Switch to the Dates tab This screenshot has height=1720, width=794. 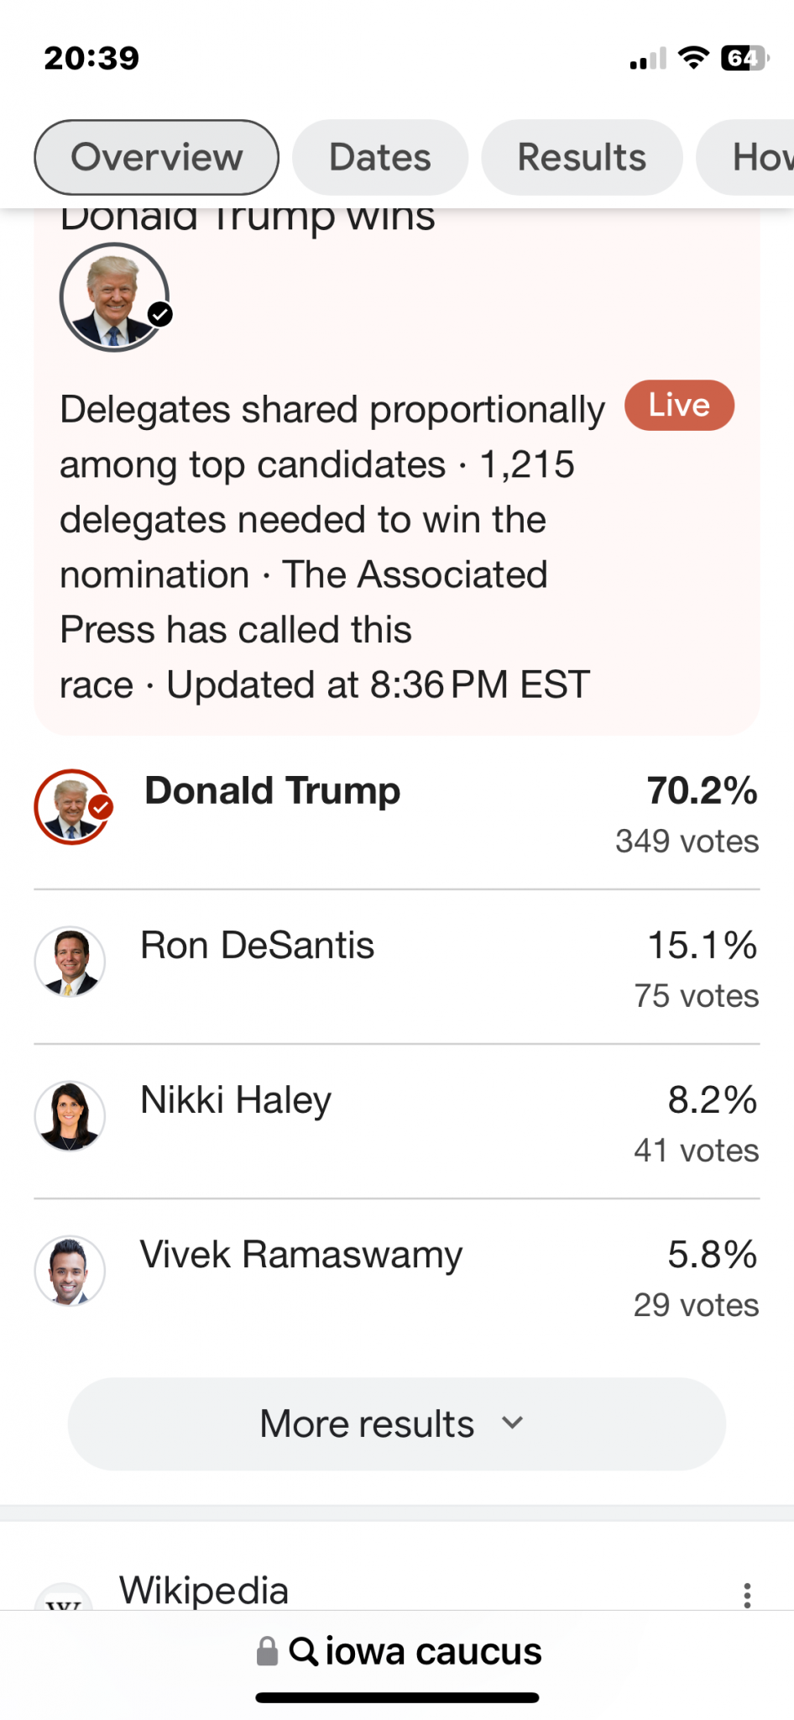coord(380,157)
